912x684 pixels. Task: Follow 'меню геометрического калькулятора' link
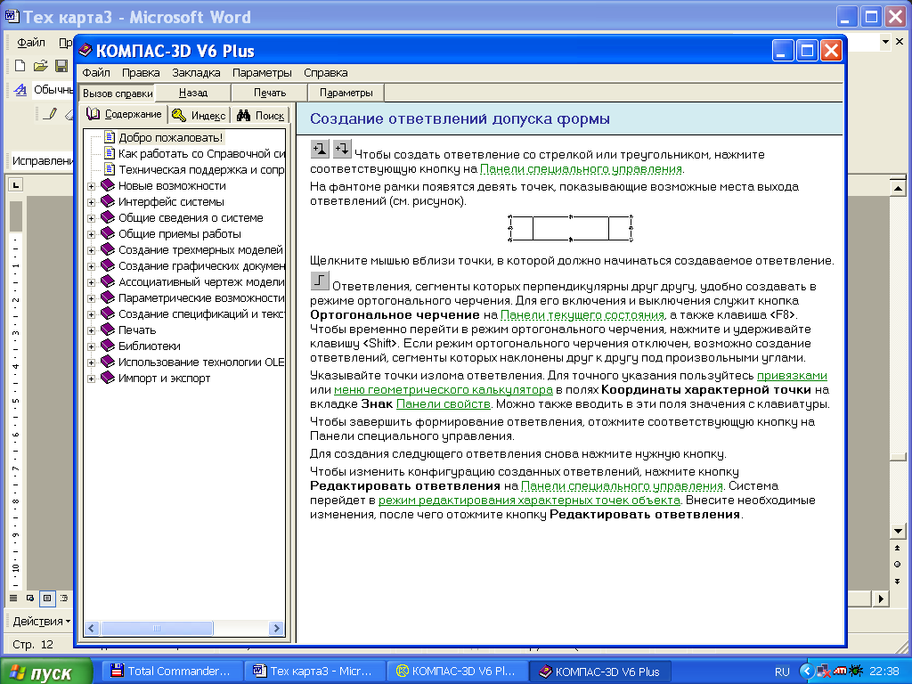444,390
